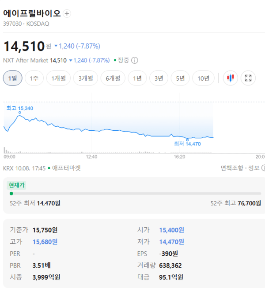Viewport: 265px width, 288px height.
Task: Click the 거래량 638,362 value
Action: point(170,265)
